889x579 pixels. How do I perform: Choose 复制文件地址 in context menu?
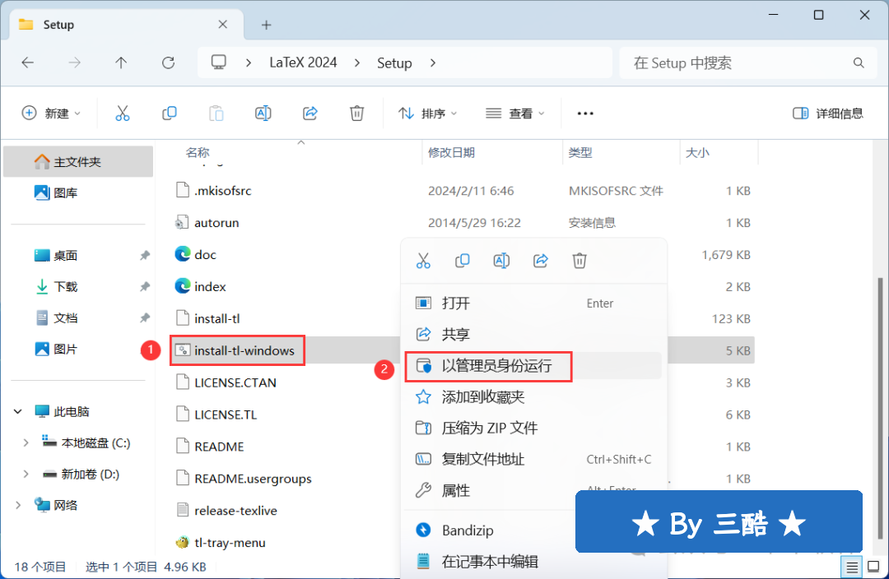tap(533, 460)
